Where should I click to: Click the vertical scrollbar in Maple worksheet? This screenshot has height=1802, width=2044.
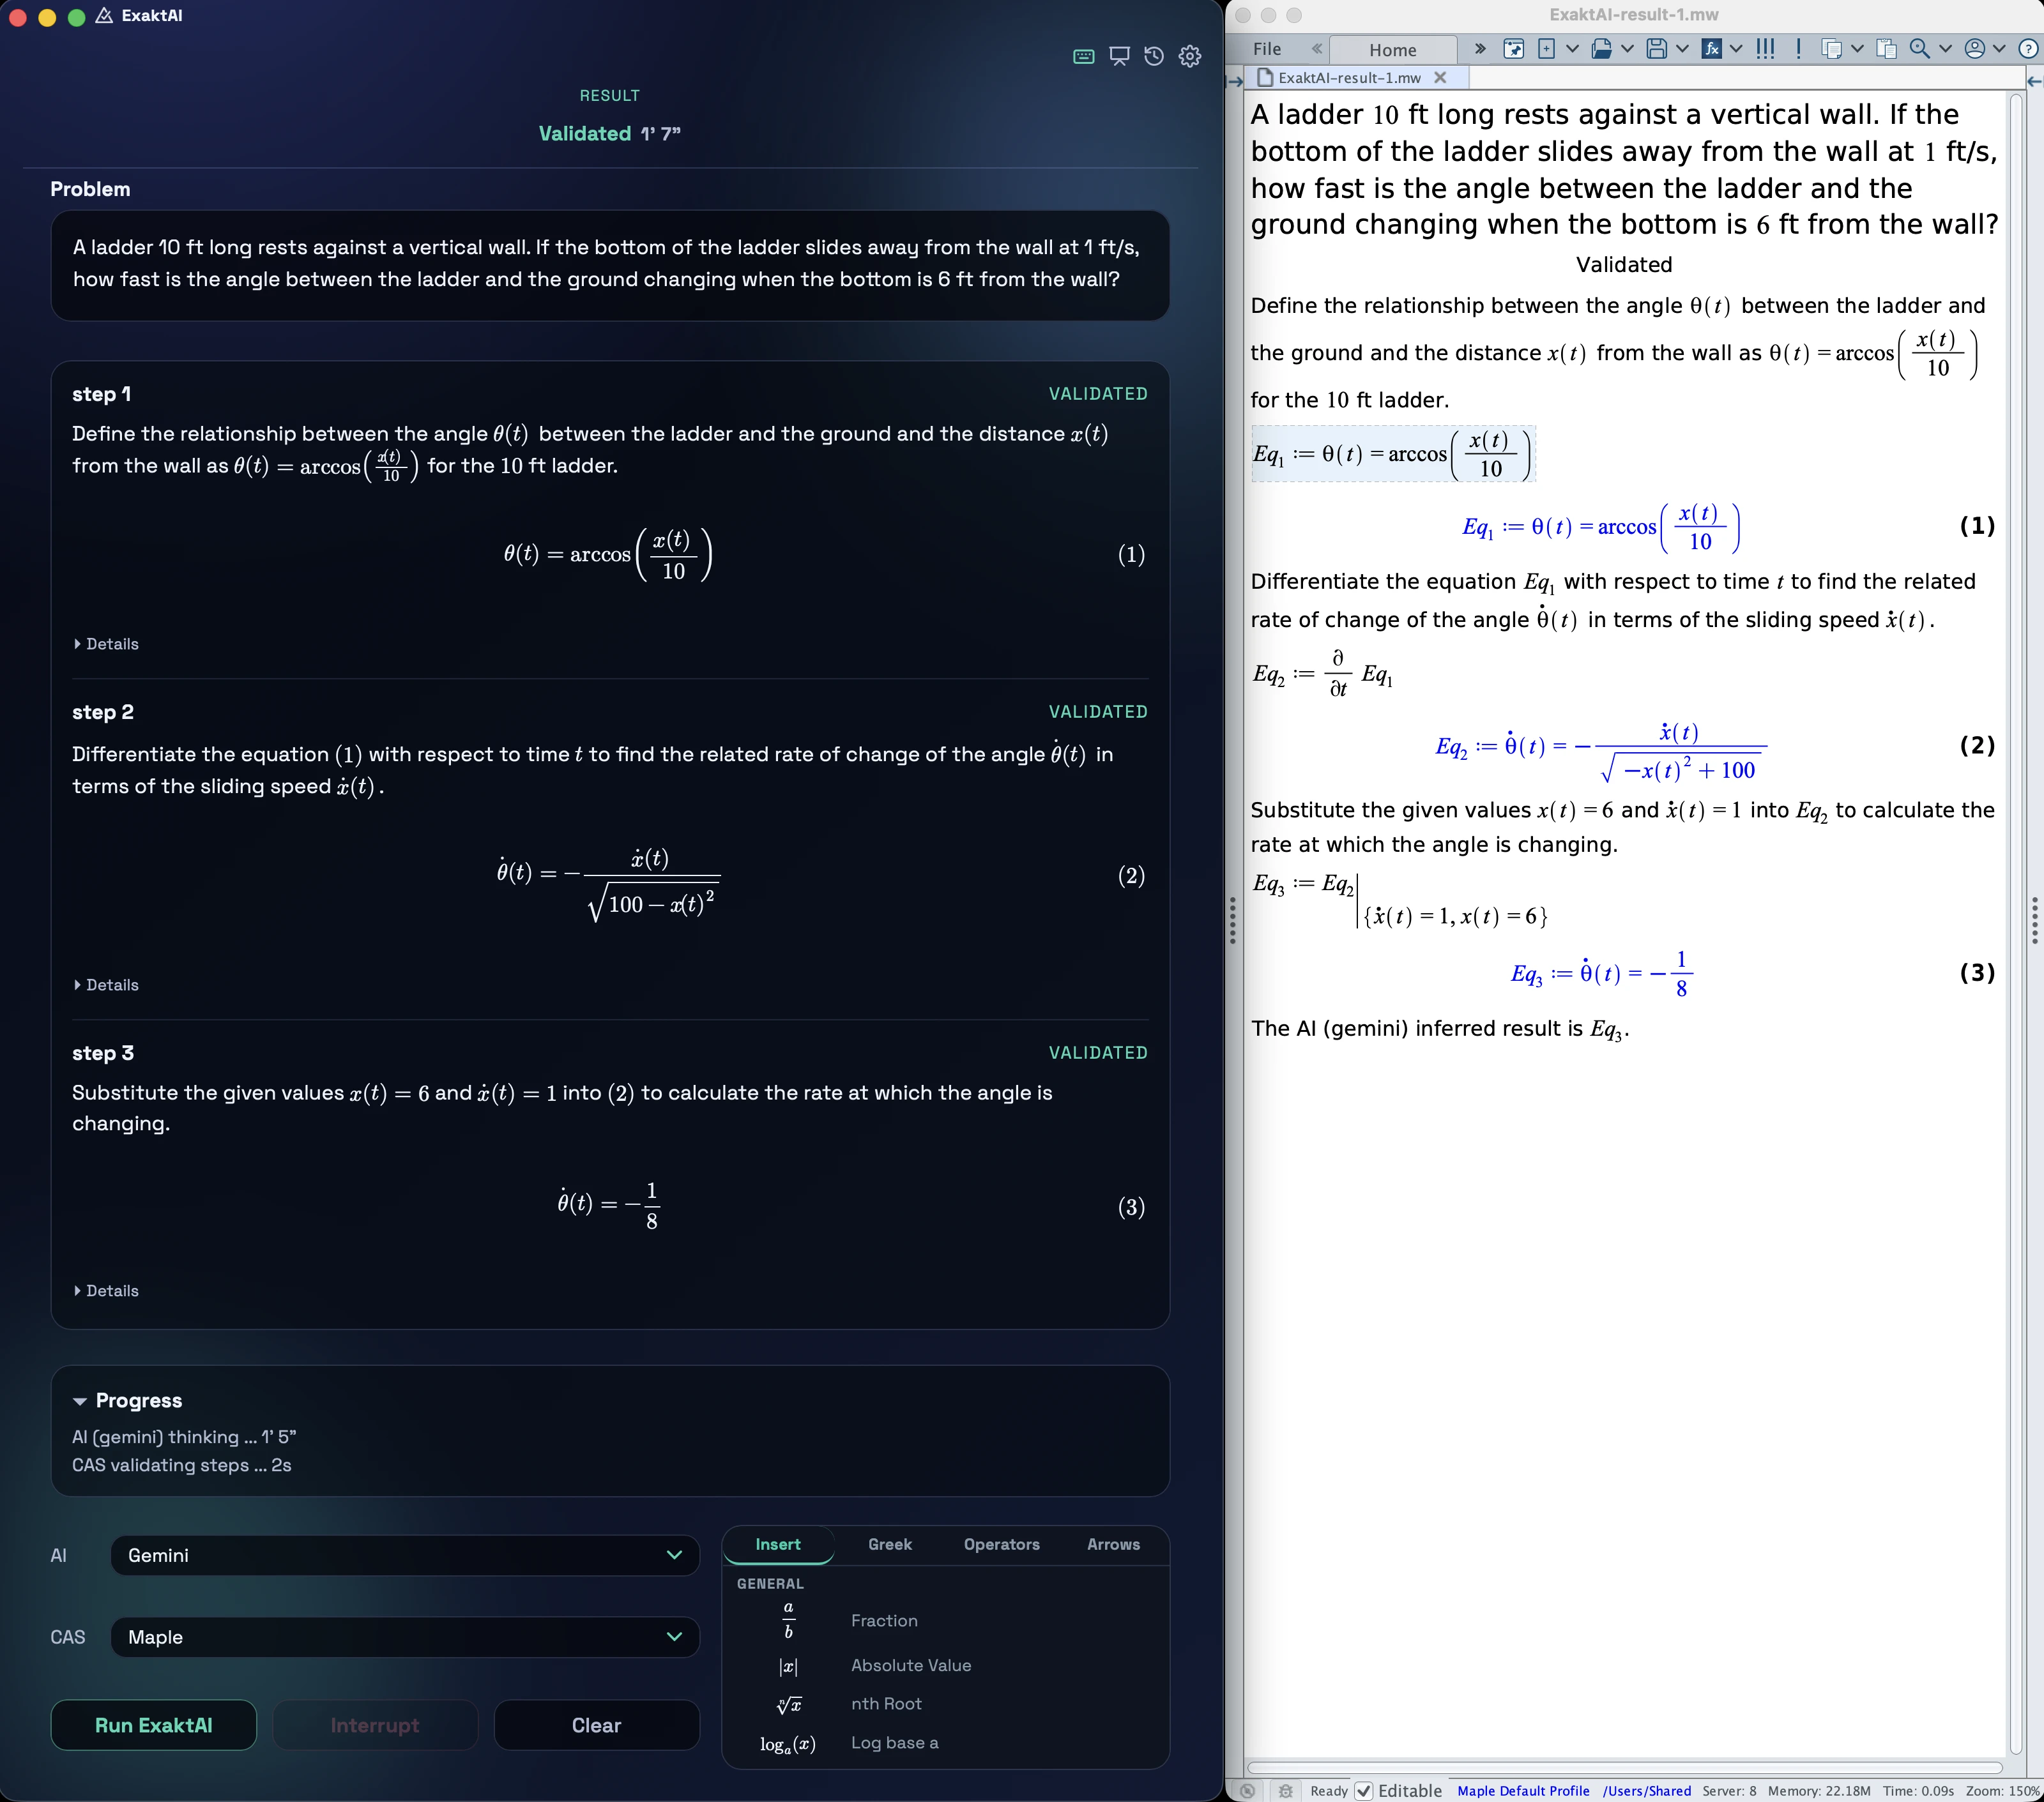click(2016, 925)
